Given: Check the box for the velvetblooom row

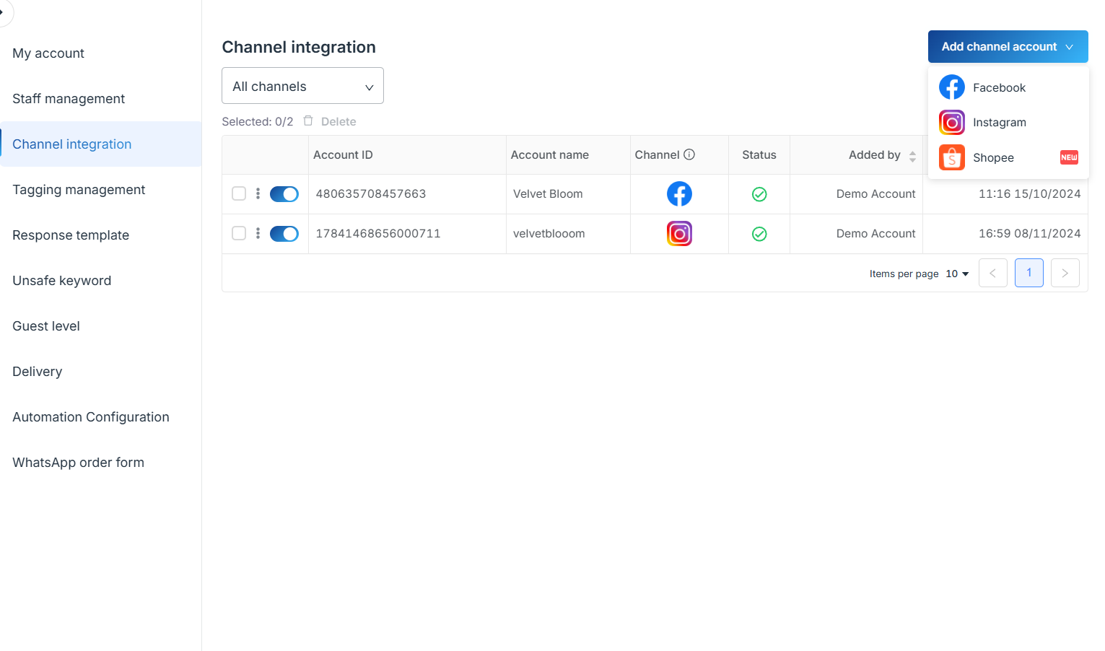Looking at the screenshot, I should coord(239,234).
